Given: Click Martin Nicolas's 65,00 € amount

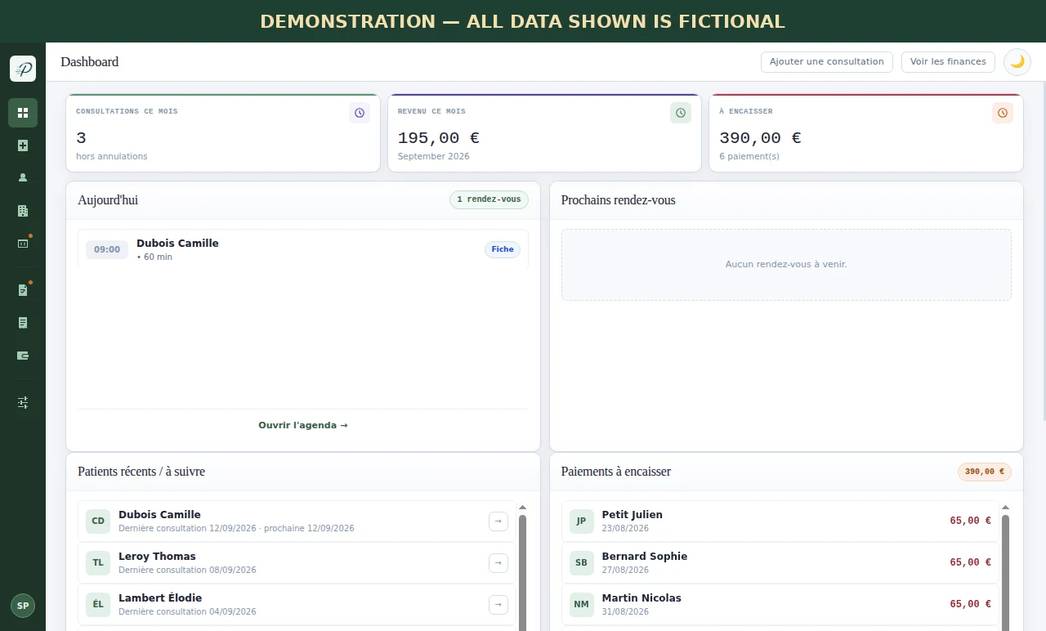Looking at the screenshot, I should [970, 604].
